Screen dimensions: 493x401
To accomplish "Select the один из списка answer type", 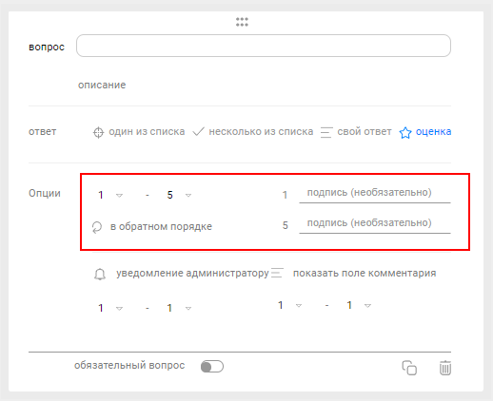I will (147, 131).
